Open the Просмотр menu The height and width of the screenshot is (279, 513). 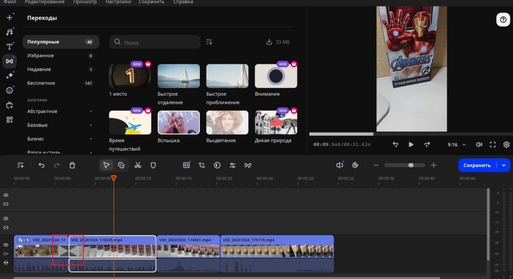[85, 2]
